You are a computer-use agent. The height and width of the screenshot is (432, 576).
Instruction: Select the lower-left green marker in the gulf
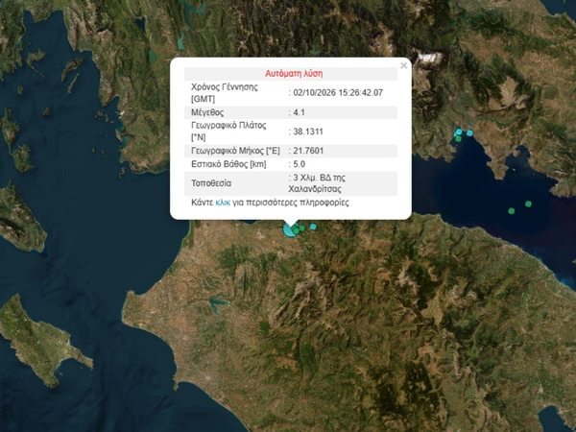512,211
